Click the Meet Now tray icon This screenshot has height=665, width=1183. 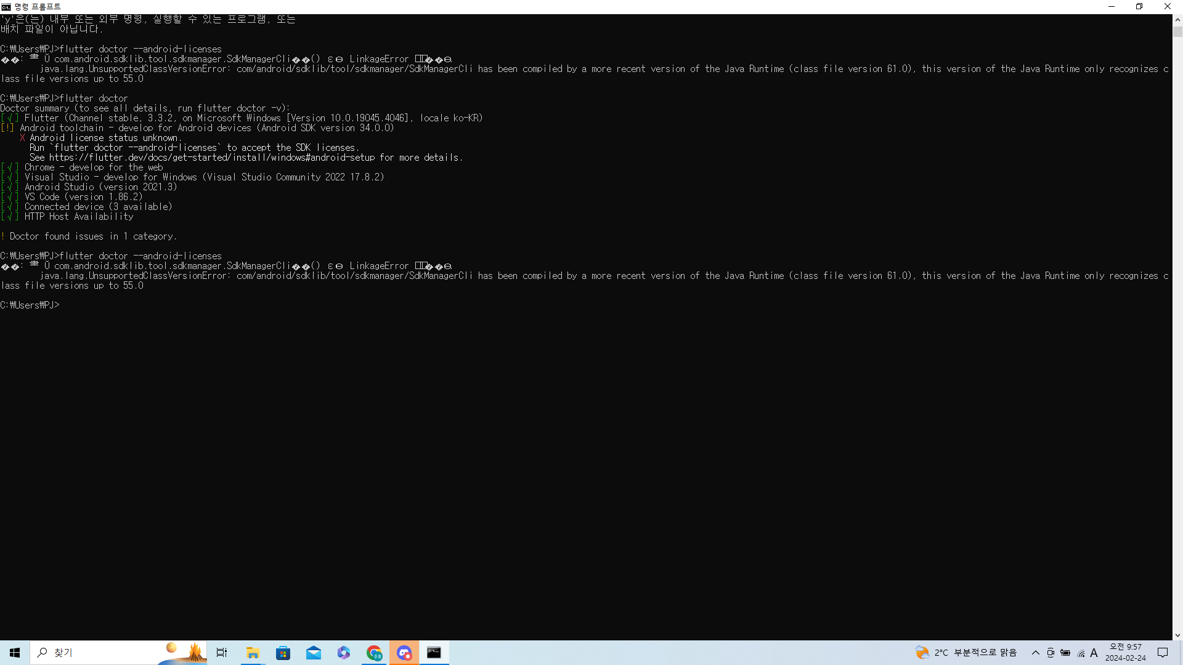click(x=1051, y=653)
